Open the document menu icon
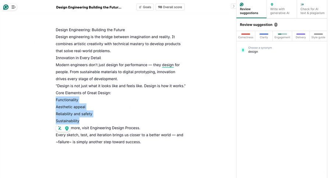This screenshot has height=178, width=331. (x=13, y=7)
